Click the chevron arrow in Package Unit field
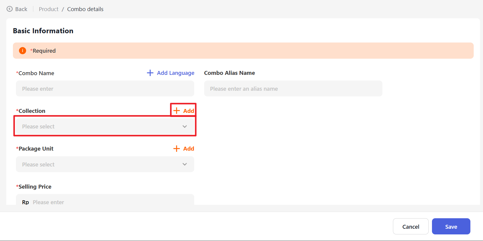Screen dimensions: 483x241 coord(185,164)
